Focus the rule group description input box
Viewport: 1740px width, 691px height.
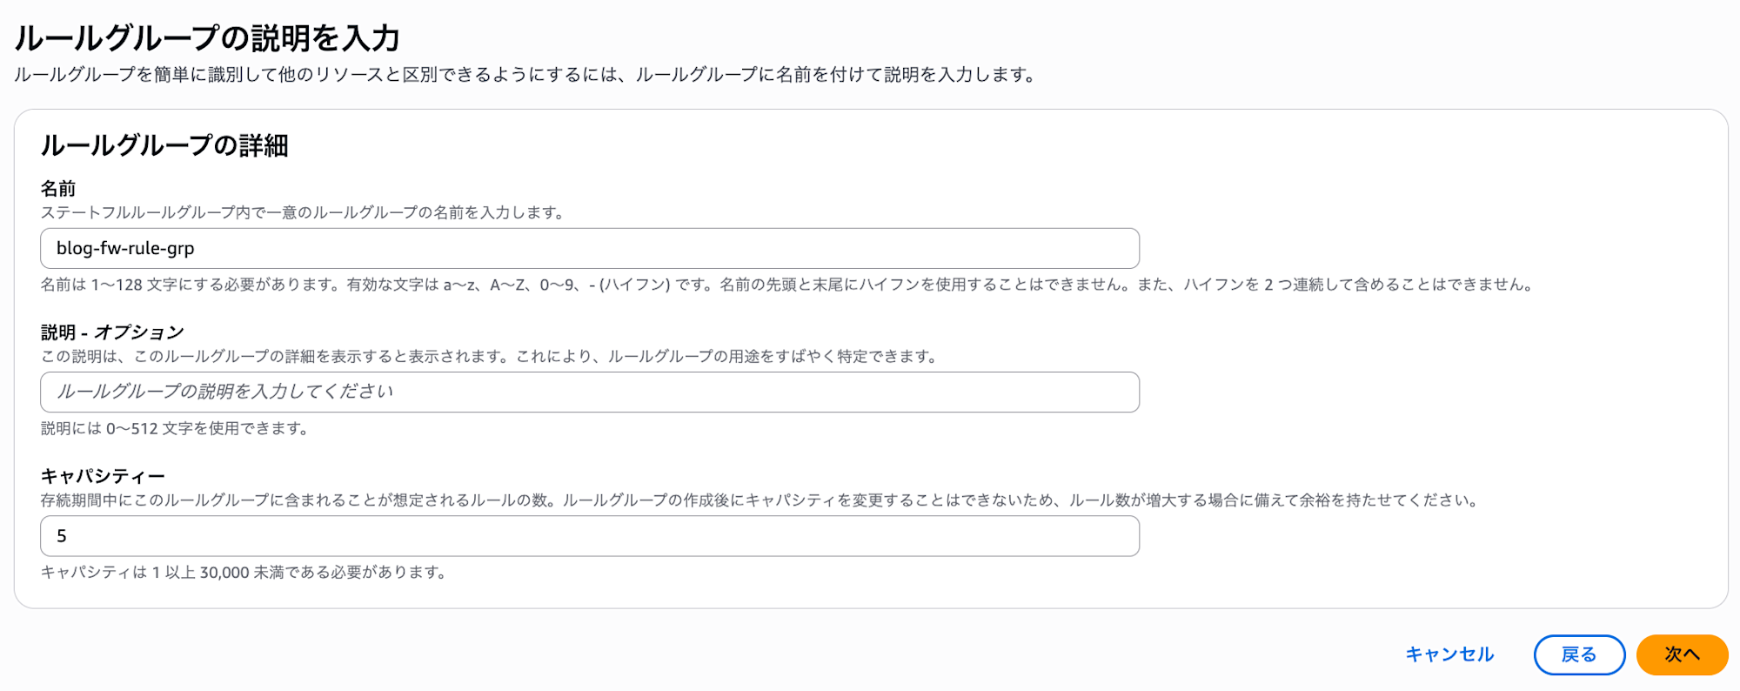pyautogui.click(x=589, y=392)
